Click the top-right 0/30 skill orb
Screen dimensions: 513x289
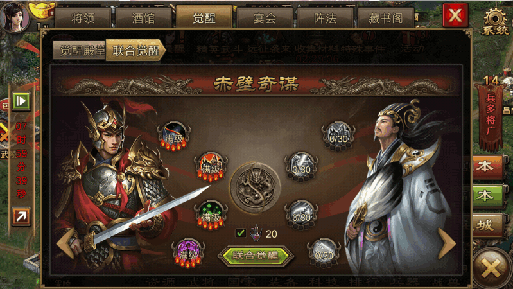tap(338, 137)
